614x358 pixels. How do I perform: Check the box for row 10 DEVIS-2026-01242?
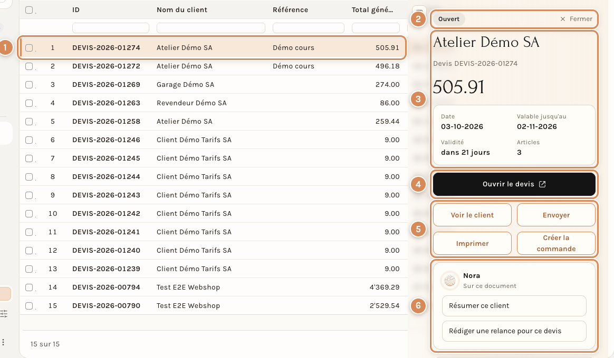coord(29,213)
